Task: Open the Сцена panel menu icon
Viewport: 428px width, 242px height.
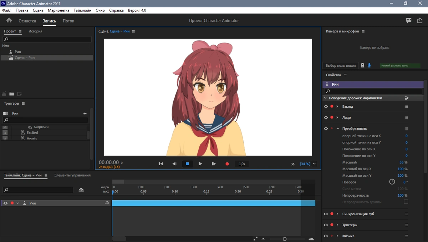Action: click(133, 31)
